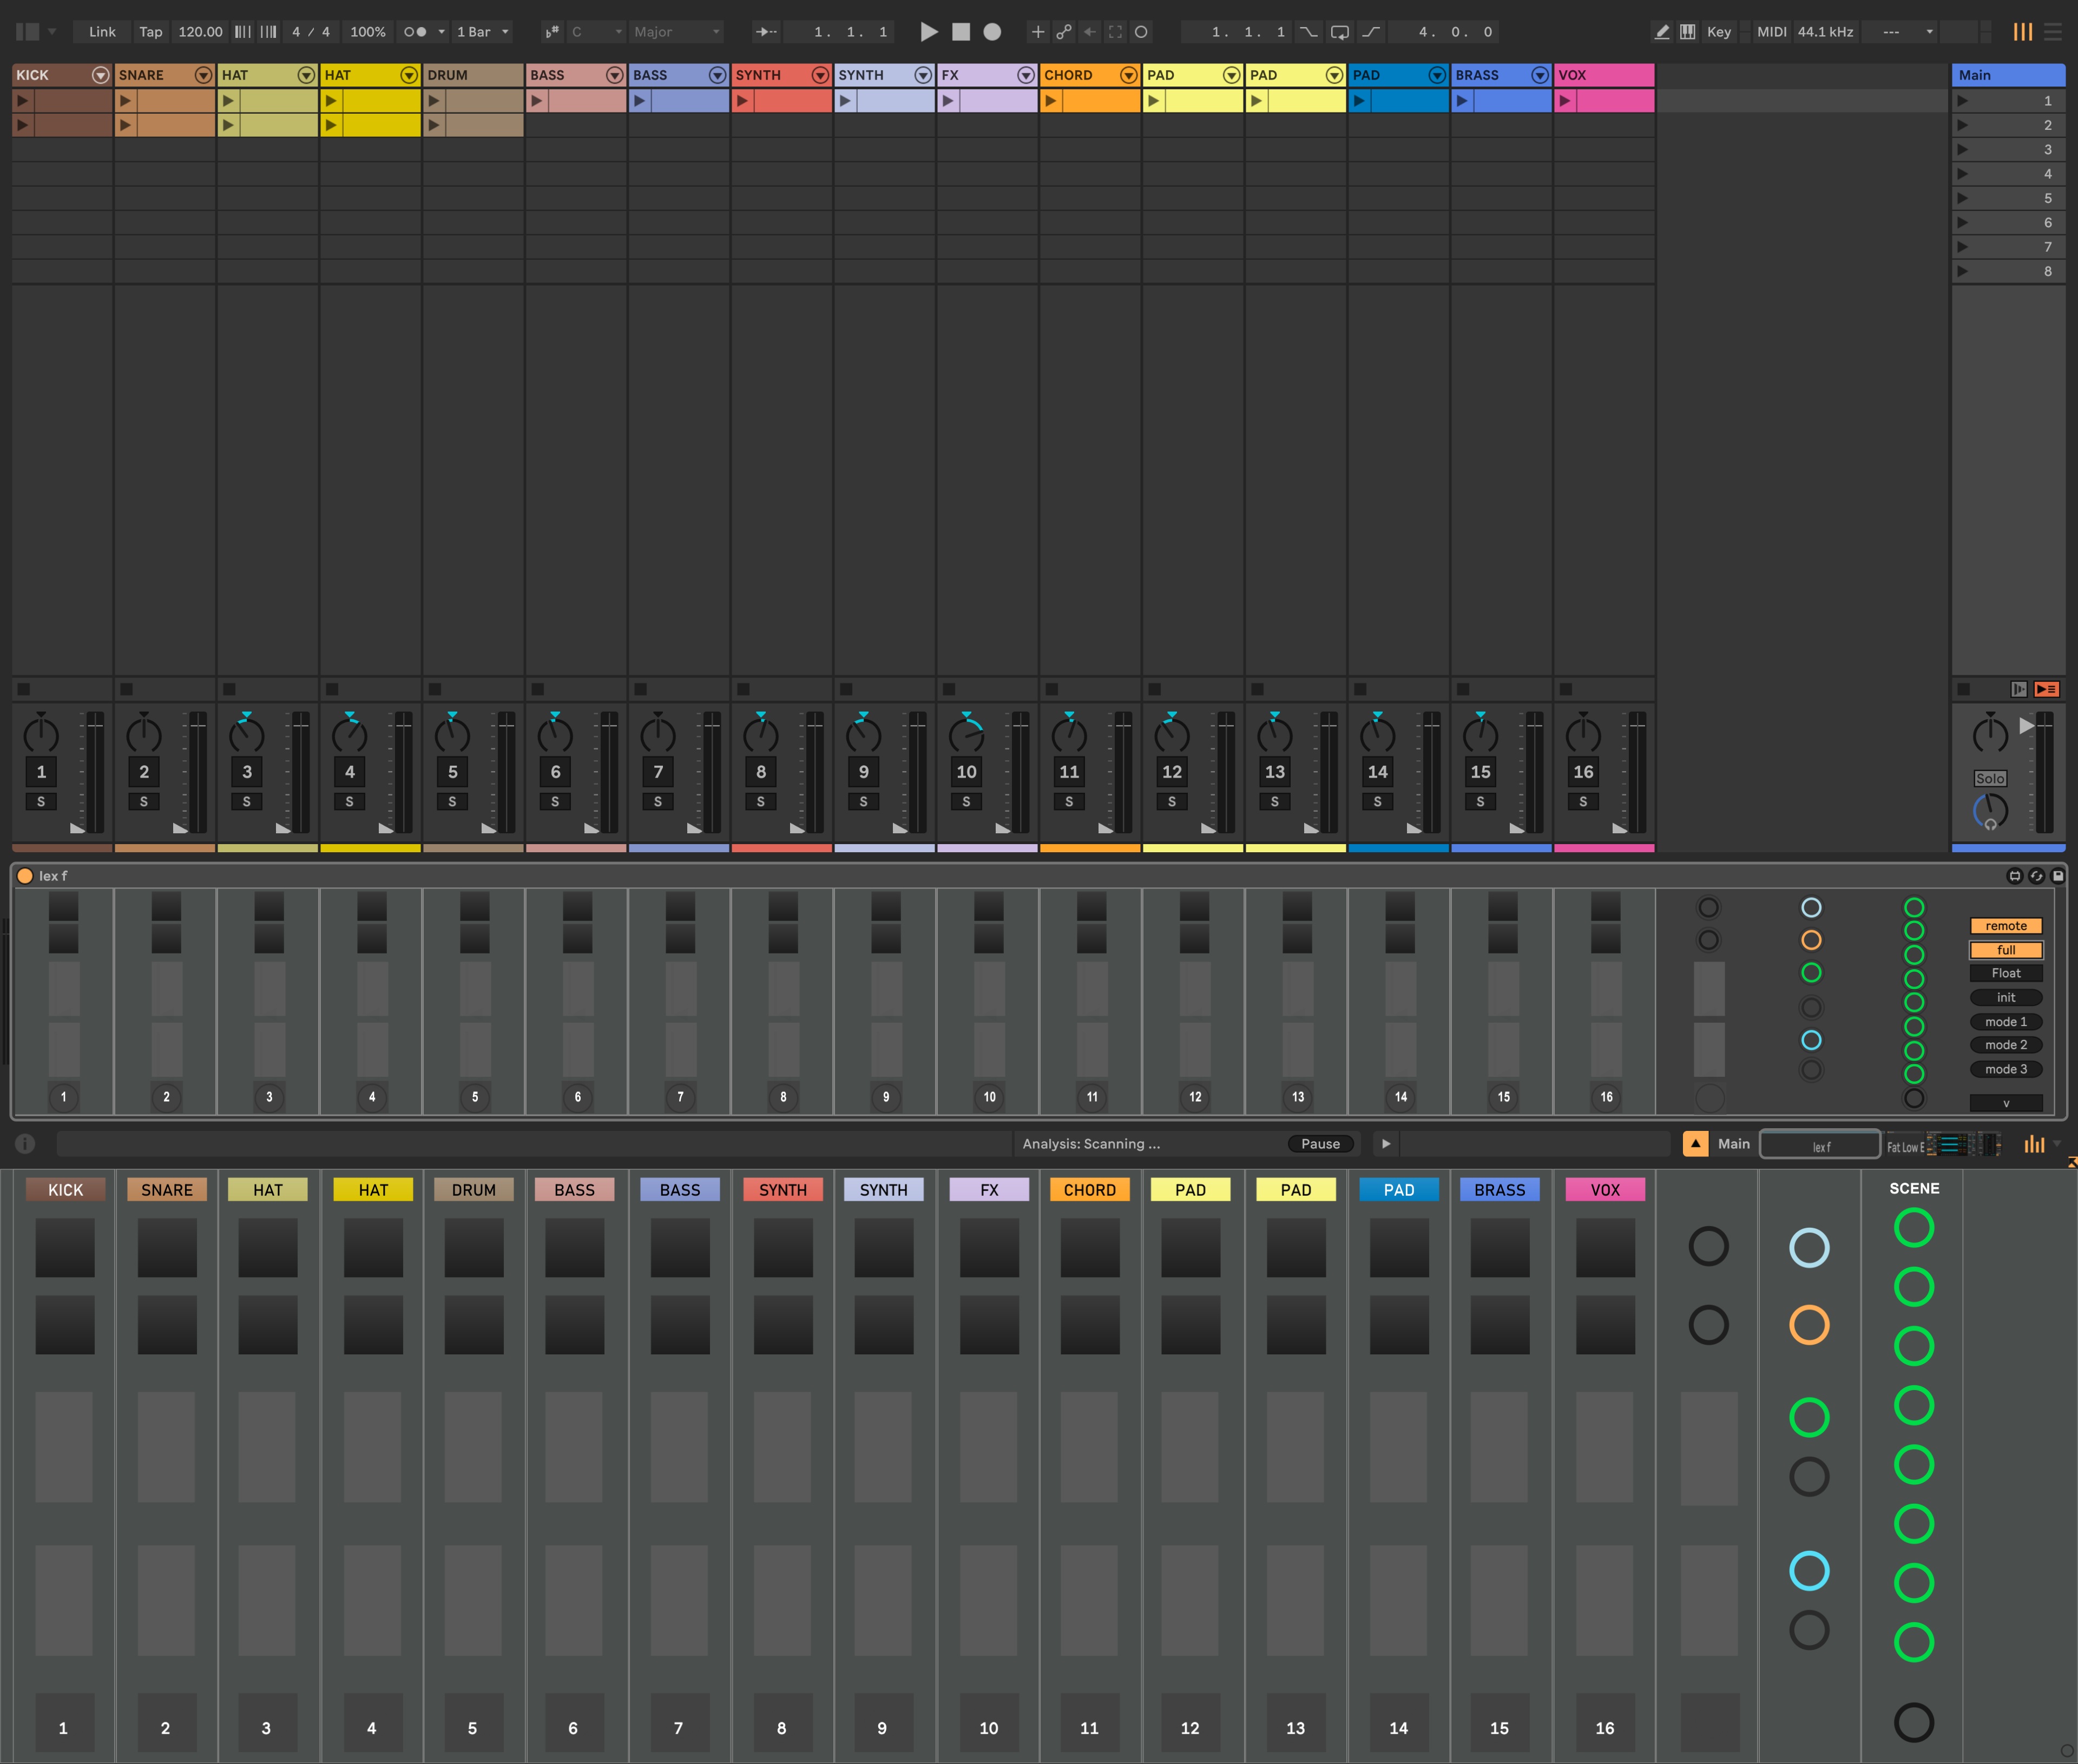Switch to Session view icon
Screen dimensions: 2078x1764
point(2023,32)
